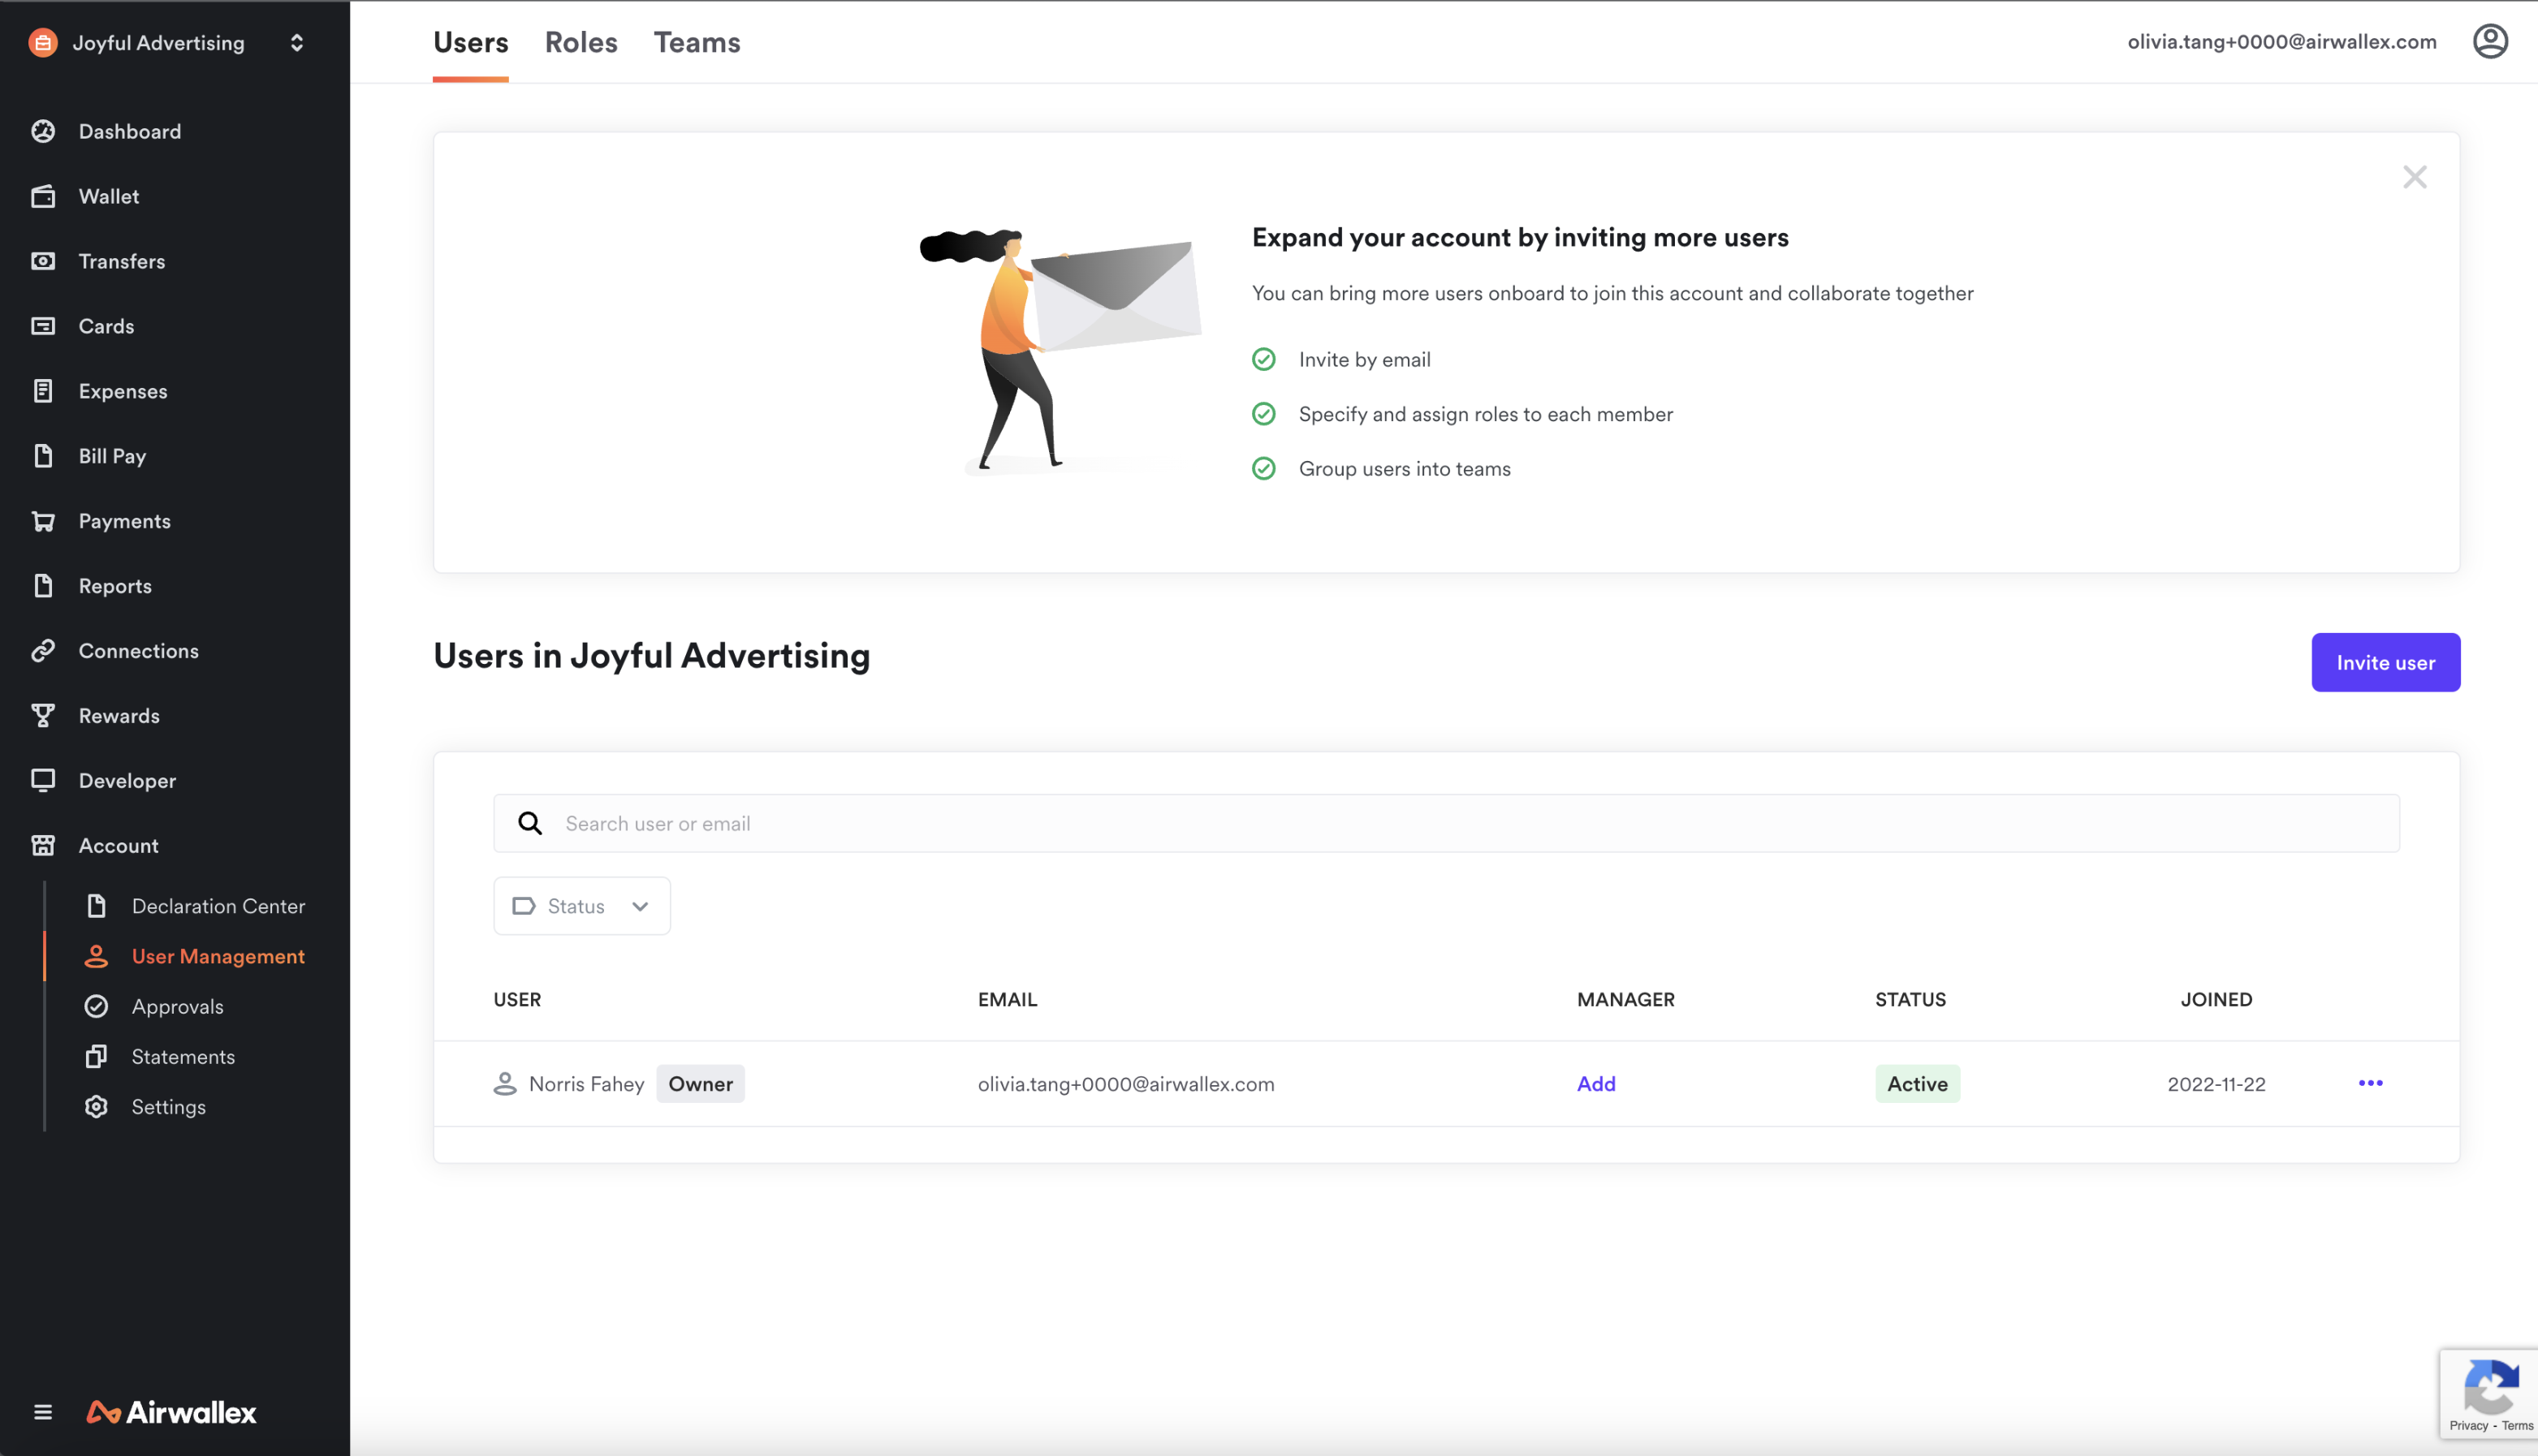2538x1456 pixels.
Task: Focus the Search user or email field
Action: point(1445,823)
